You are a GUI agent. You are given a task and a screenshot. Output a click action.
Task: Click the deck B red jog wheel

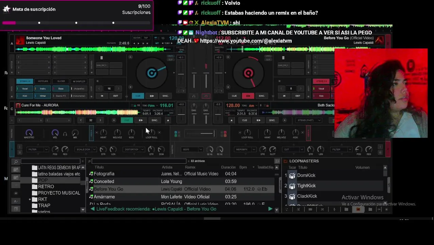point(248,73)
